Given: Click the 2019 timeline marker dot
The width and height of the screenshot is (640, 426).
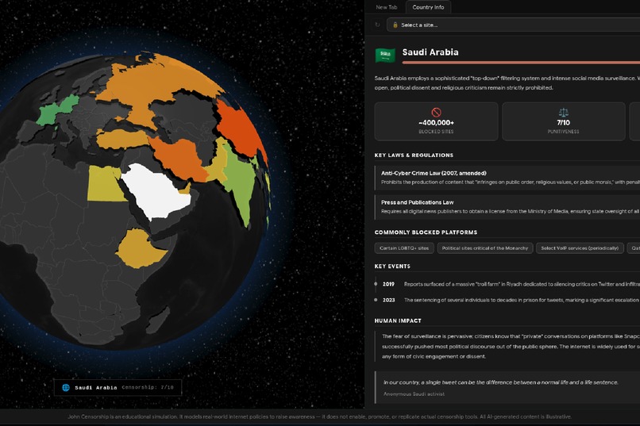Looking at the screenshot, I should (x=376, y=284).
